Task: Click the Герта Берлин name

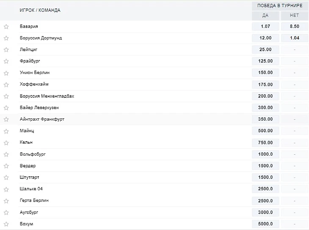Action: [x=34, y=200]
